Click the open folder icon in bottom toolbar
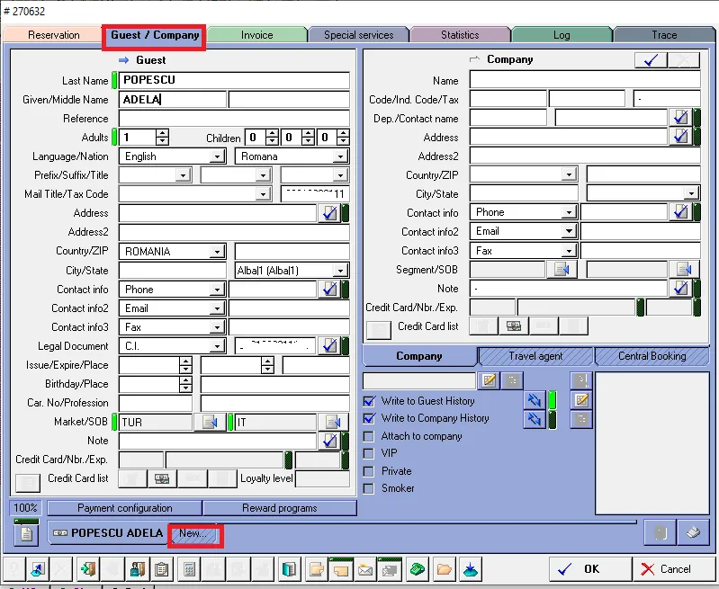 pyautogui.click(x=444, y=569)
